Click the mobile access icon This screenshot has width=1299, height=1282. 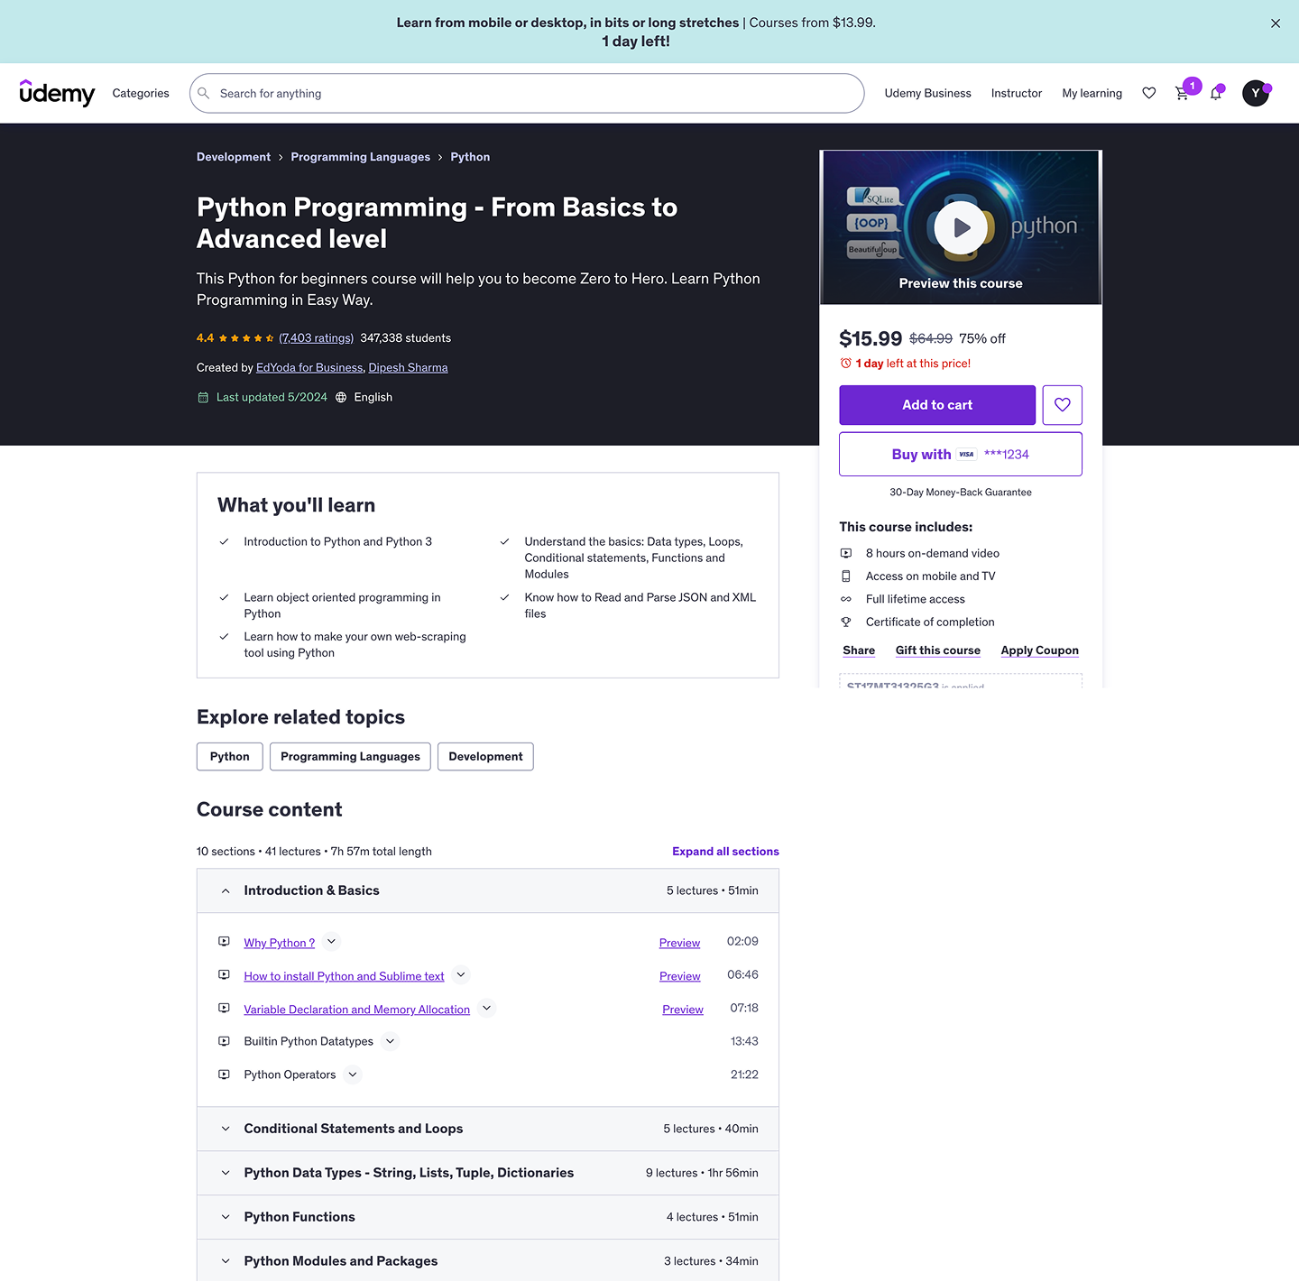(x=846, y=576)
